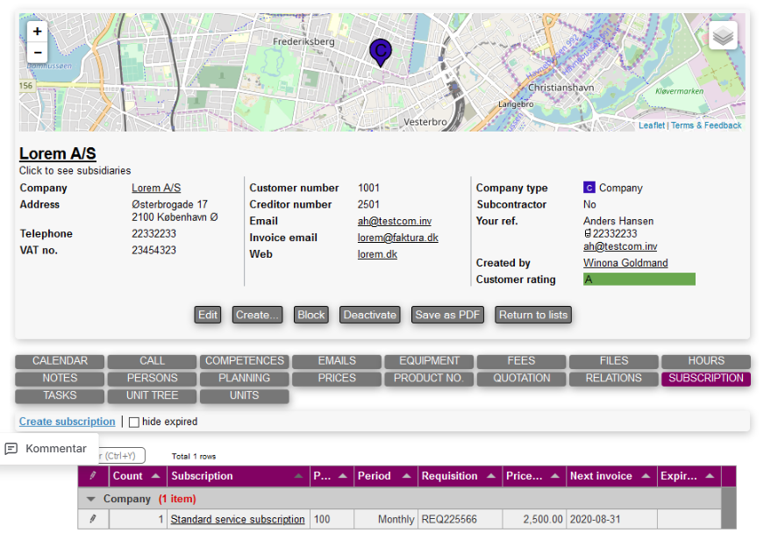Sort by the Count column arrow

[155, 476]
